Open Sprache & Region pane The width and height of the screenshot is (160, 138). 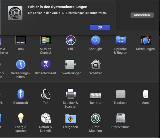(x=120, y=40)
